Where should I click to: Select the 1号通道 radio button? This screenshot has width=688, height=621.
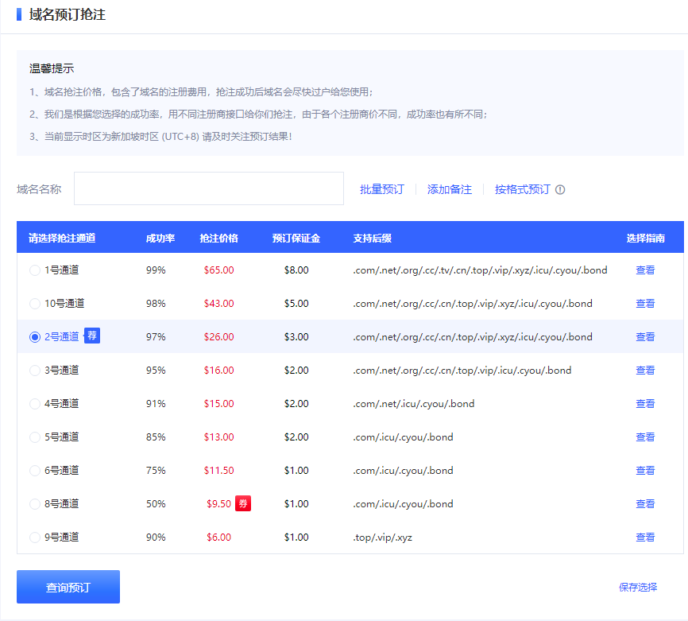coord(35,270)
